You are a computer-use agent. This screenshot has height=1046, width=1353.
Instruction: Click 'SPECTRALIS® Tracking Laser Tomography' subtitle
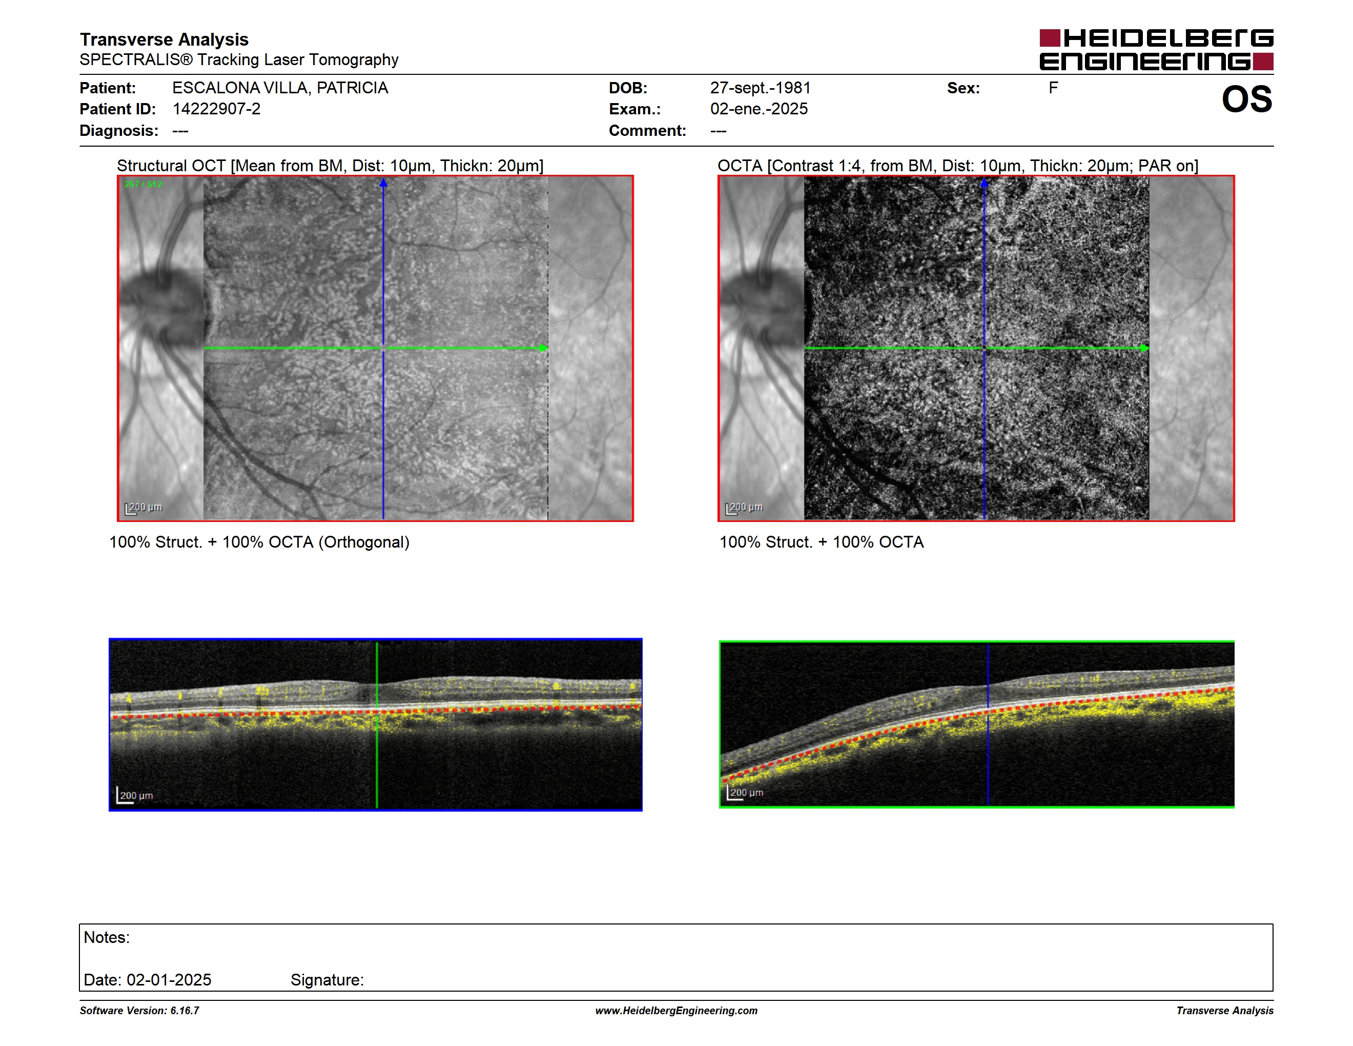[238, 59]
